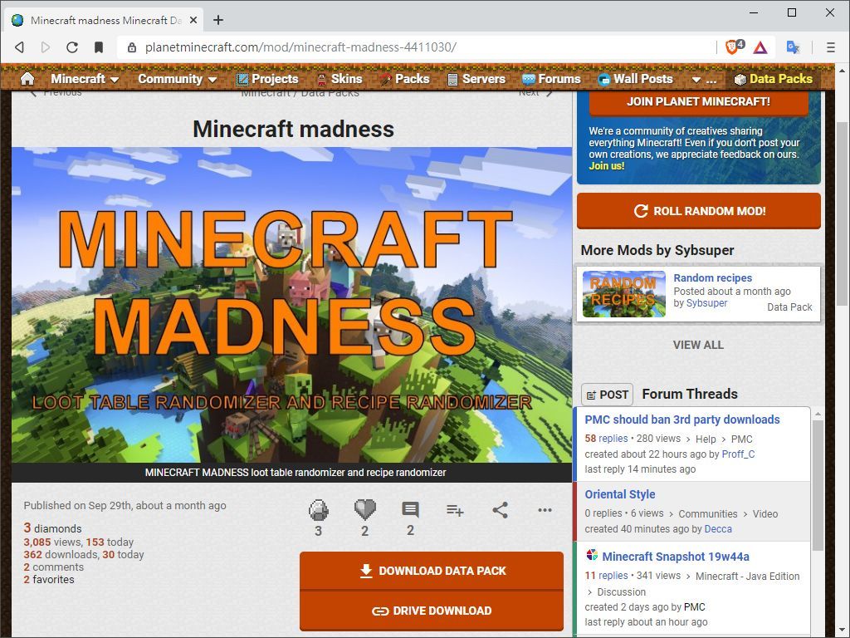Image resolution: width=850 pixels, height=638 pixels.
Task: Go back with the browser back arrow
Action: [x=20, y=47]
